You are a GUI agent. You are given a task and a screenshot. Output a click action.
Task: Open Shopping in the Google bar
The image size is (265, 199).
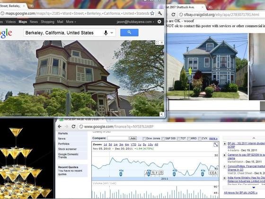(47, 22)
